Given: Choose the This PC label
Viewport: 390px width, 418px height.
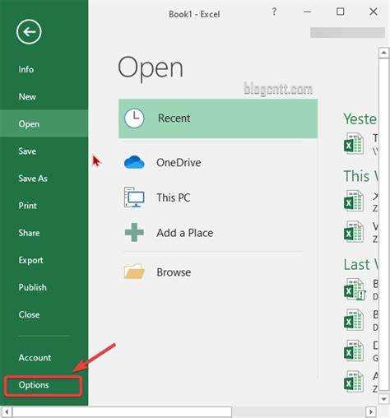Looking at the screenshot, I should point(174,197).
